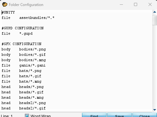Close the configuration editor via Close button

tap(145, 115)
